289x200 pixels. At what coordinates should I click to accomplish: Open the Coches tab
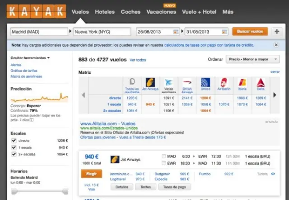[131, 12]
